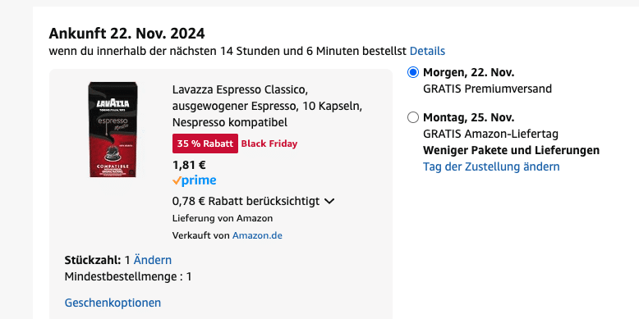Click the 0,78 € Rabatt berücksichtigt text
639x319 pixels.
pos(246,201)
